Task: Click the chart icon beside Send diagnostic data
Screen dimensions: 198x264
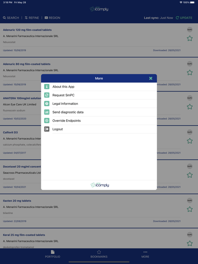Action: point(47,112)
